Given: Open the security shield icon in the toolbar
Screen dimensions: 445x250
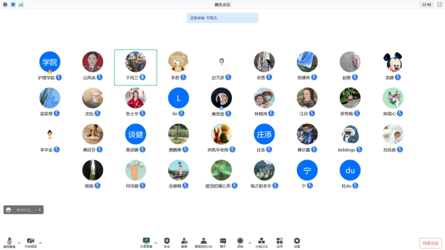Looking at the screenshot, I should pyautogui.click(x=167, y=243).
